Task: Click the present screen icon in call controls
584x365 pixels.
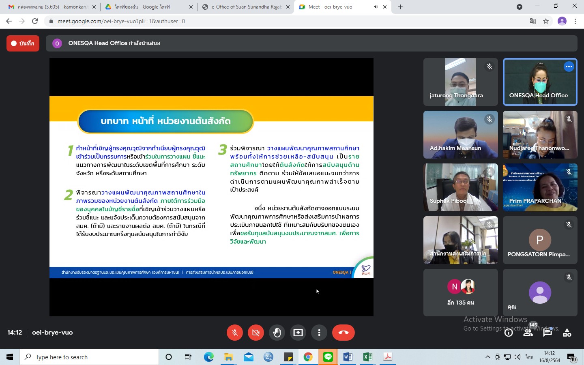Action: tap(298, 333)
